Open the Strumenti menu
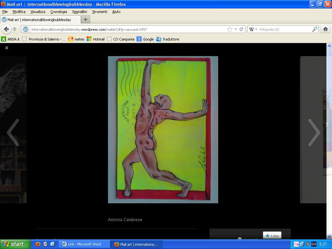 (100, 12)
